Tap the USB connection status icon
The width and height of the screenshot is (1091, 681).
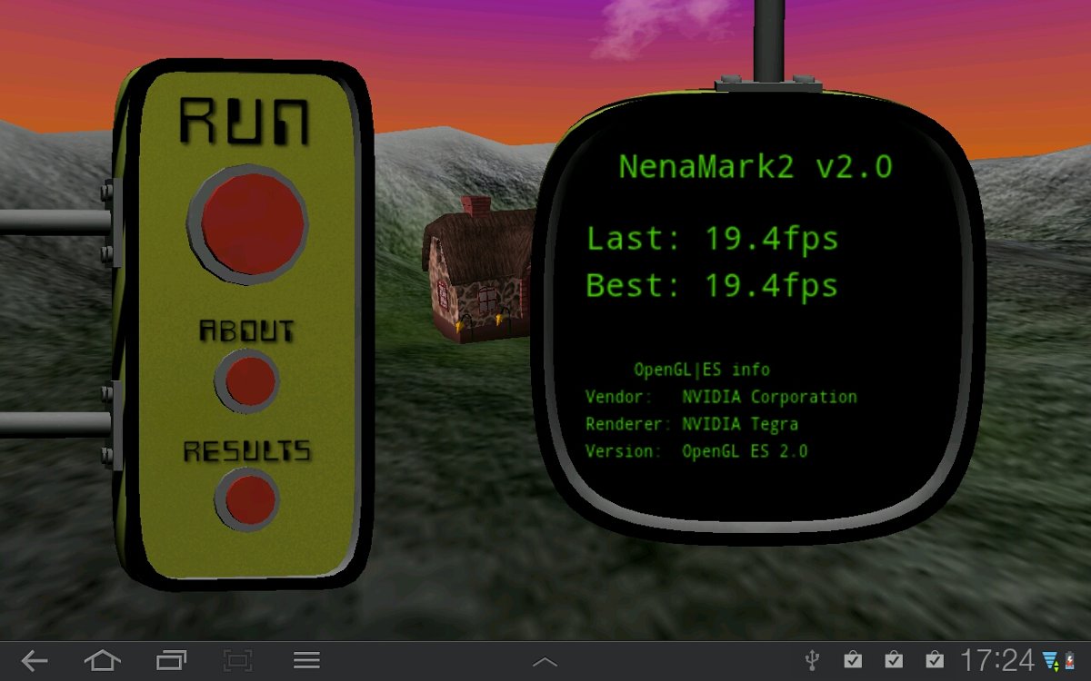812,660
